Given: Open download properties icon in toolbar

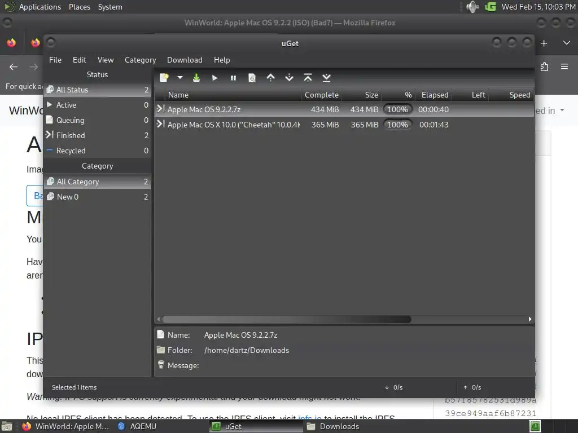Looking at the screenshot, I should pos(252,78).
